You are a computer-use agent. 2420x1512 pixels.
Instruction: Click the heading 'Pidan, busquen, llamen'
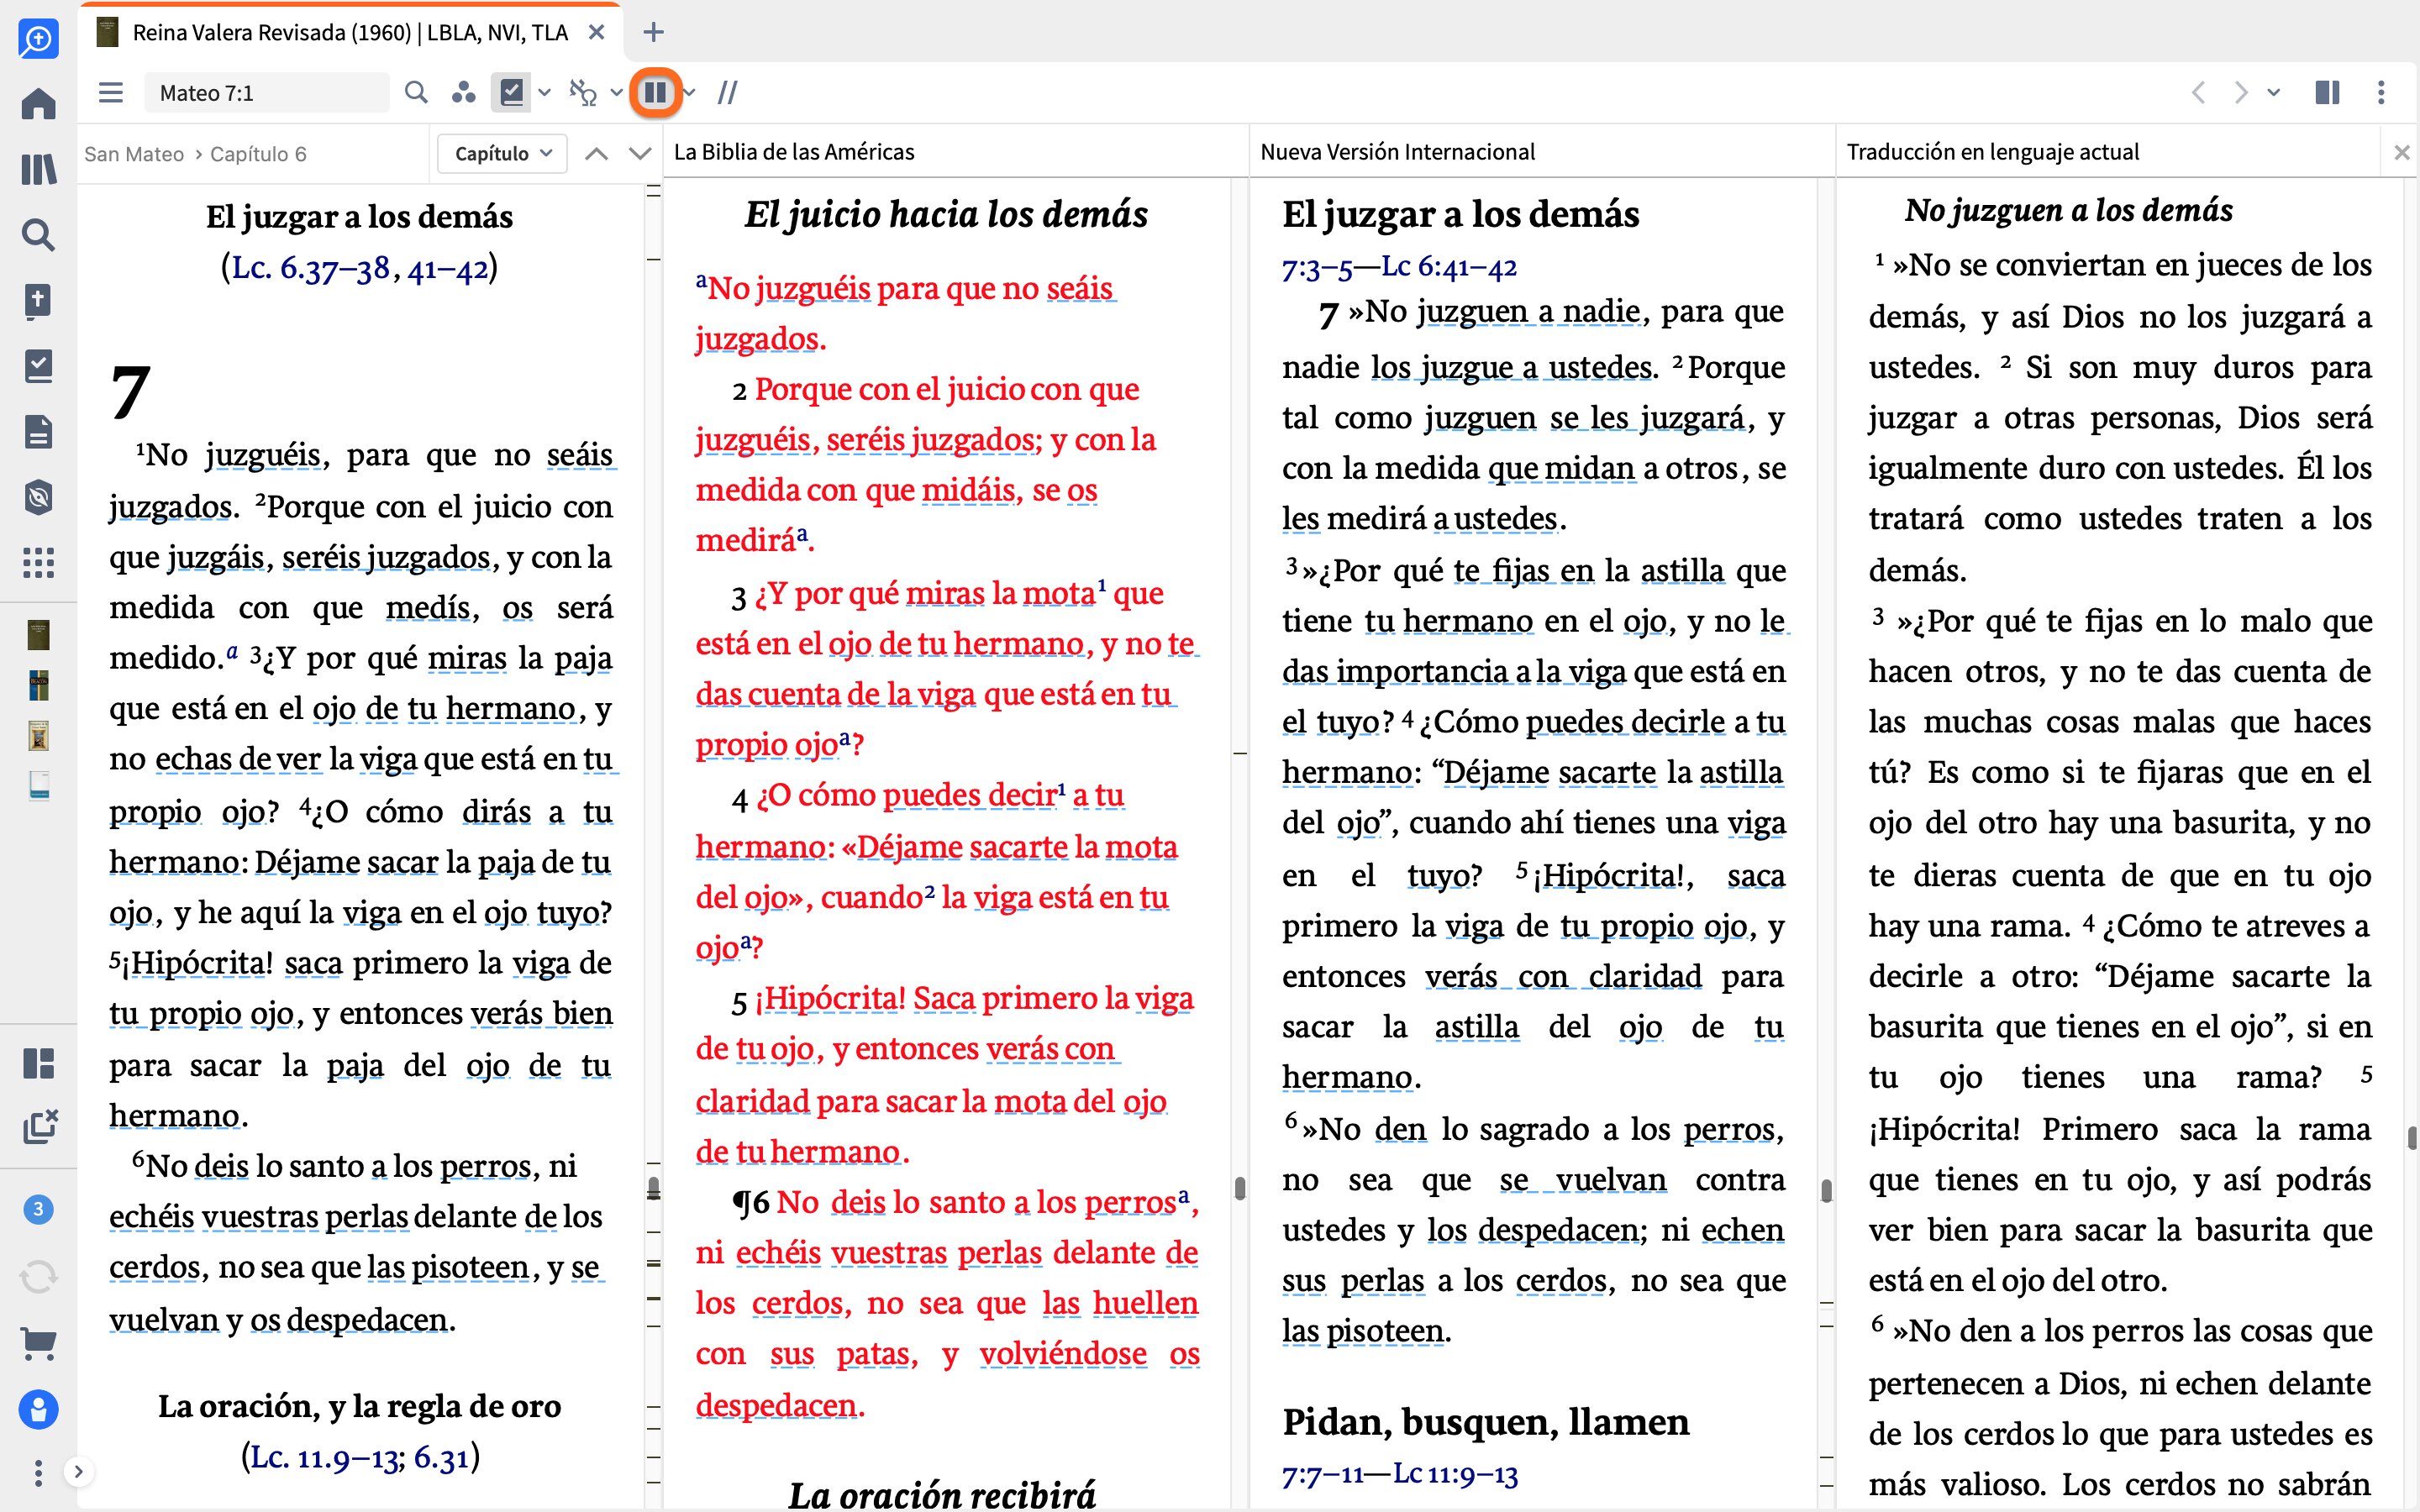point(1485,1421)
